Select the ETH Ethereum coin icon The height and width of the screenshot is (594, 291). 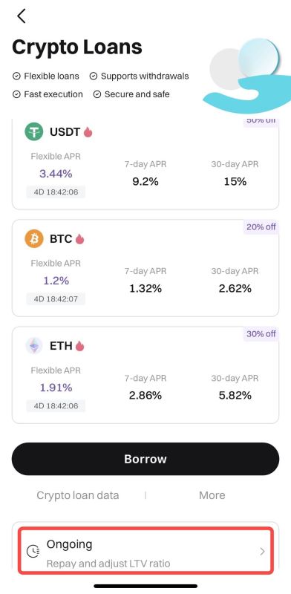[x=34, y=346]
